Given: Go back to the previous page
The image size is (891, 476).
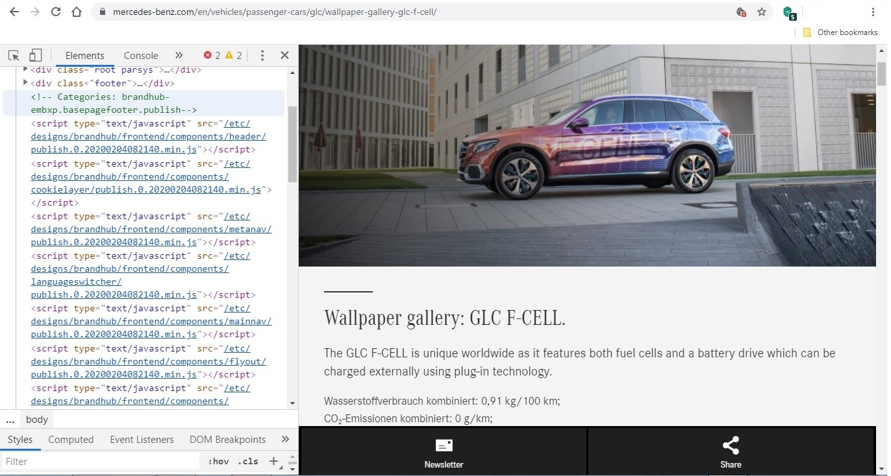Looking at the screenshot, I should [14, 12].
